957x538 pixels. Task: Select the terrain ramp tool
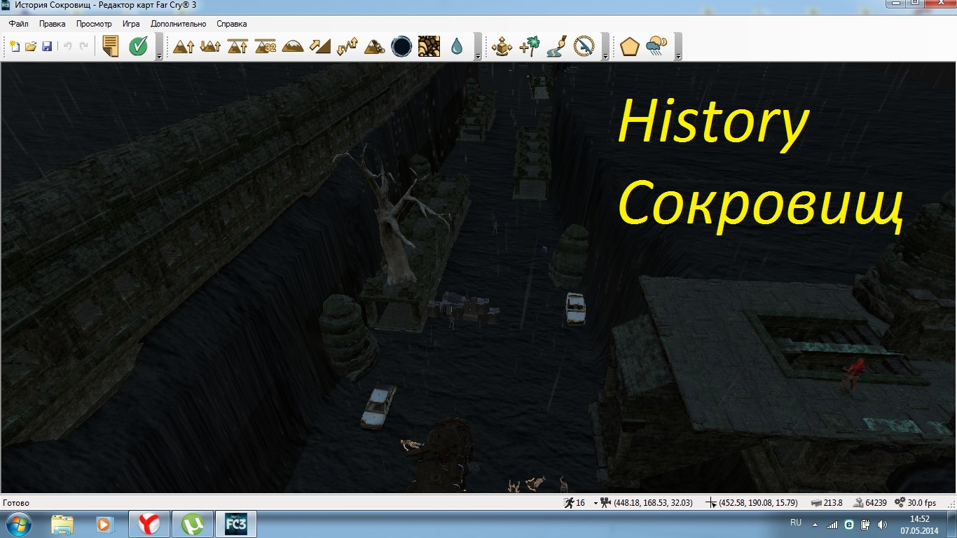click(x=319, y=46)
